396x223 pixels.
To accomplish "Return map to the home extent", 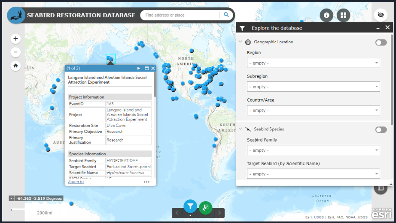I will click(15, 66).
